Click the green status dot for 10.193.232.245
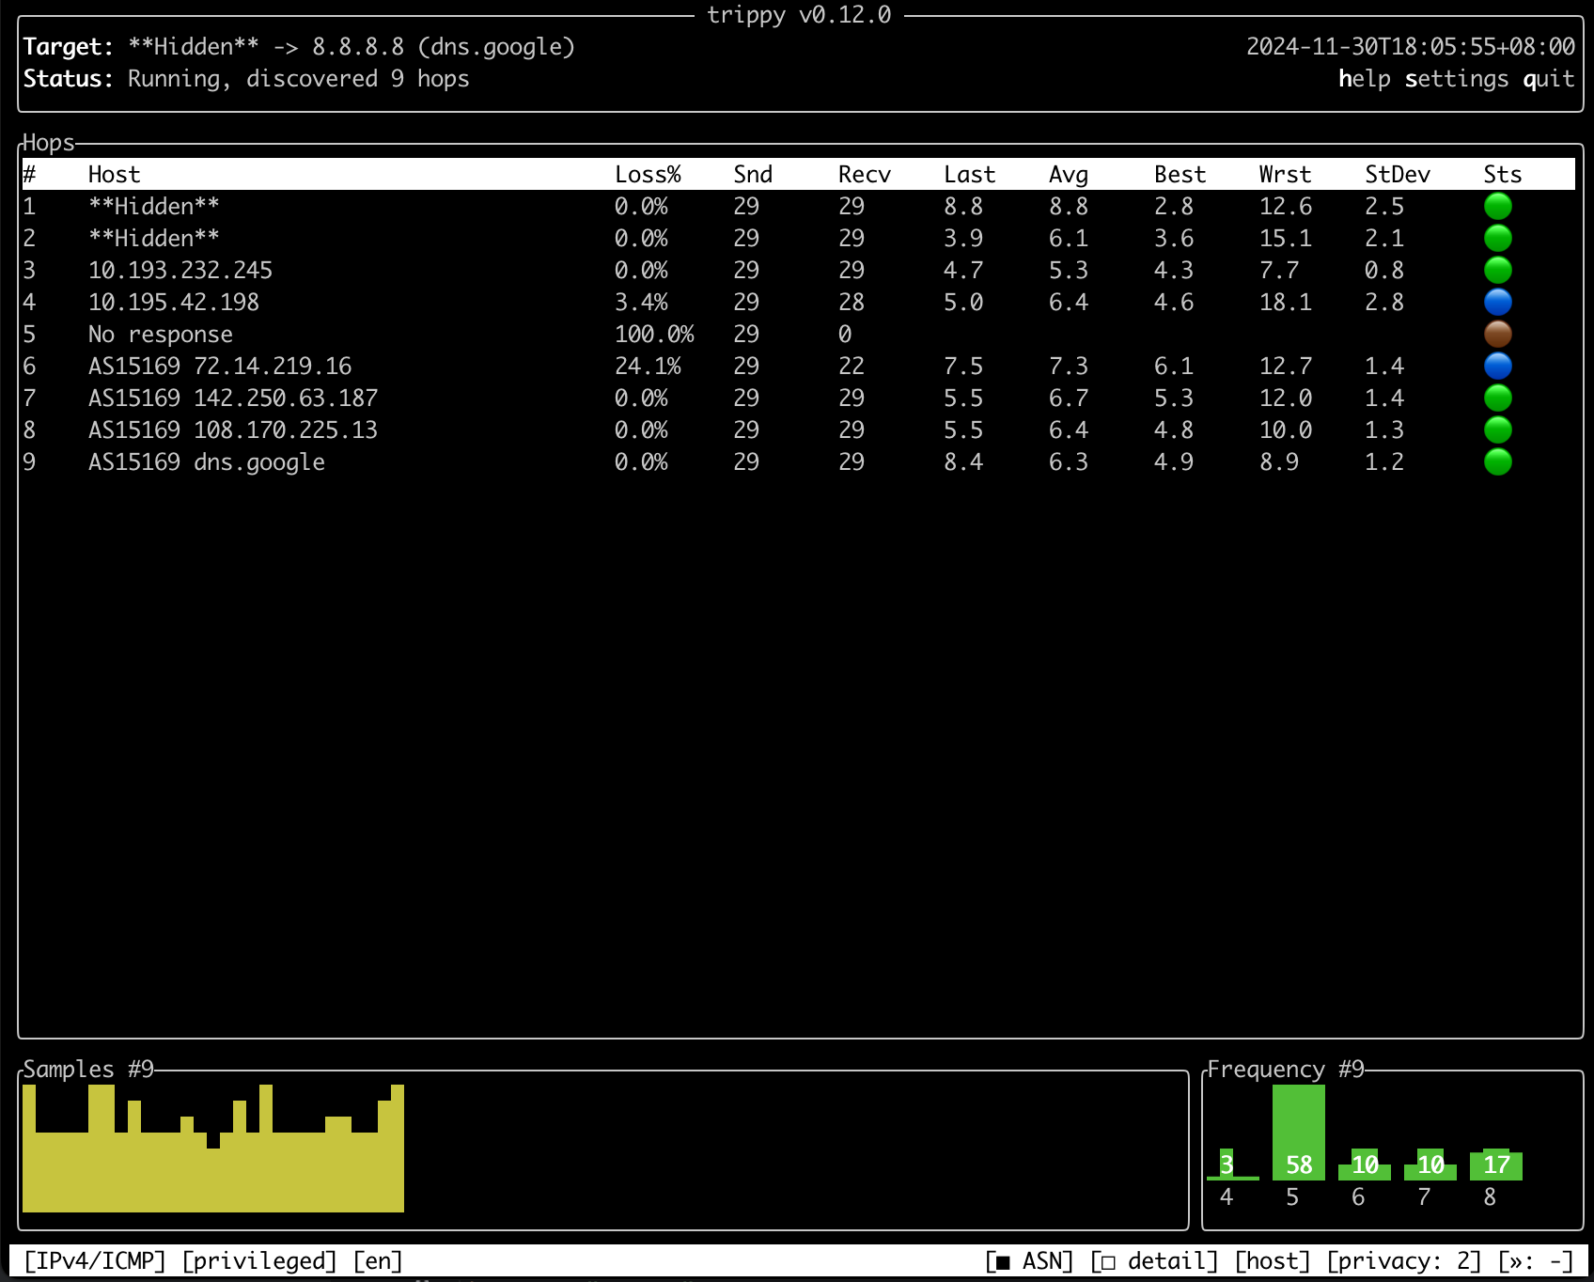 [1497, 270]
